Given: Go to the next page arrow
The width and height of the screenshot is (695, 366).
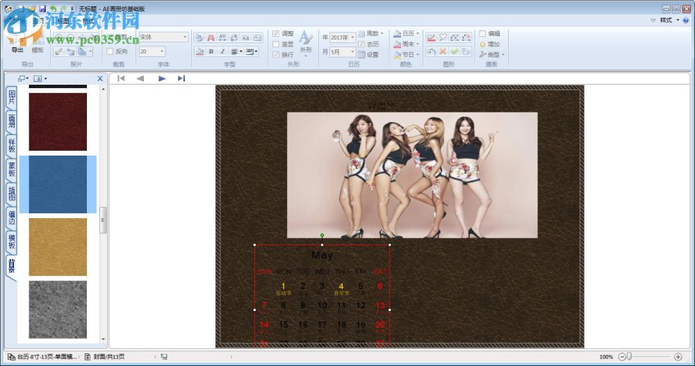Looking at the screenshot, I should pyautogui.click(x=162, y=78).
